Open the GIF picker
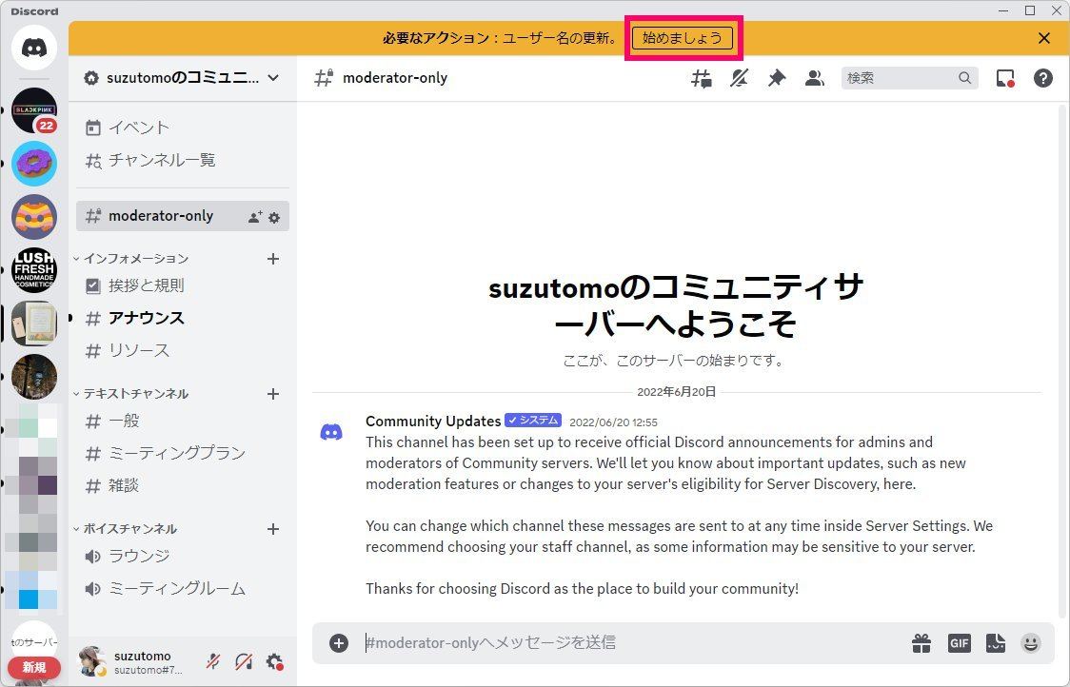Viewport: 1070px width, 687px height. pyautogui.click(x=959, y=642)
